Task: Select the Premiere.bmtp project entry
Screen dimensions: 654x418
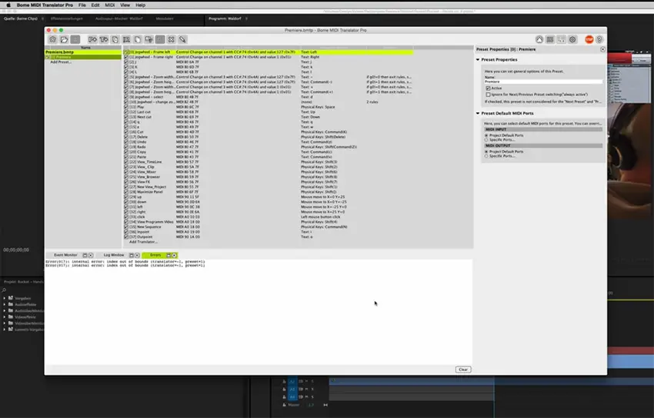Action: [x=83, y=52]
